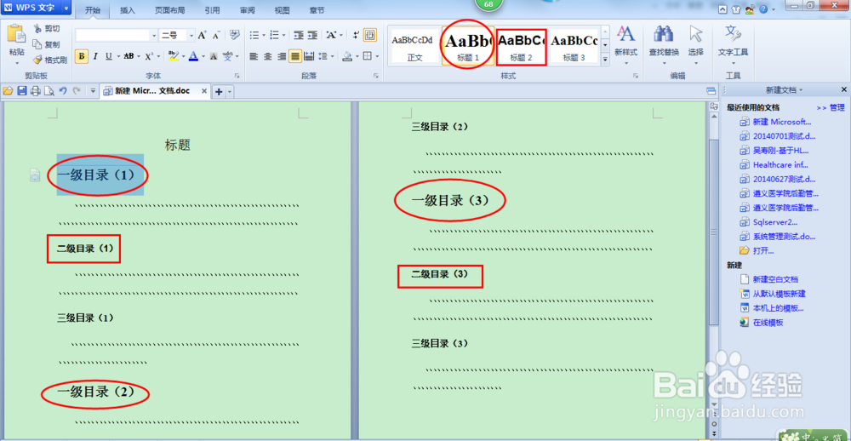Toggle show/hide editing marks
This screenshot has height=441, width=851.
356,35
